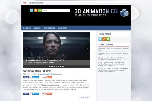
Task: Select the fourth slider pagination dot
Action: 56,66
